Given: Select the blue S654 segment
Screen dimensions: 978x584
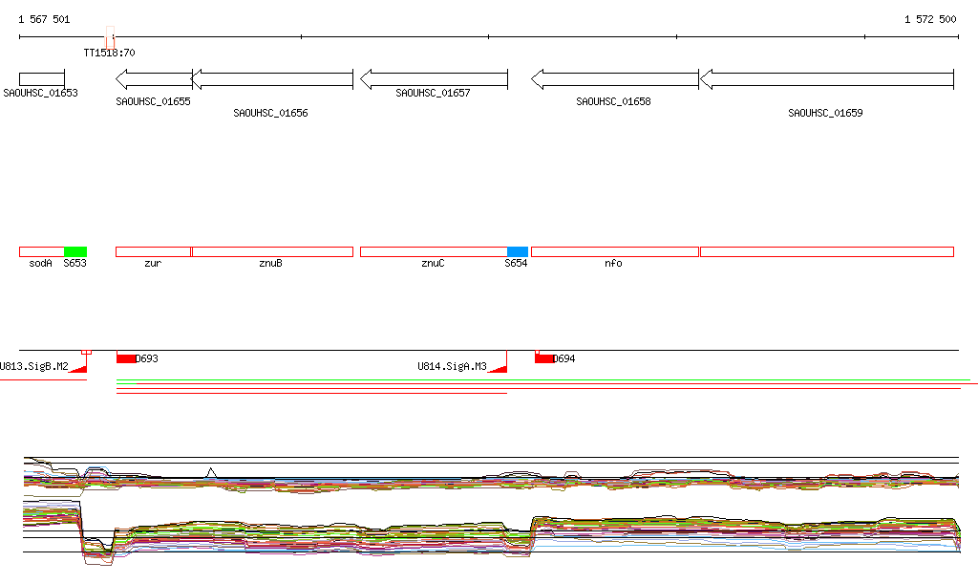Looking at the screenshot, I should click(x=517, y=251).
